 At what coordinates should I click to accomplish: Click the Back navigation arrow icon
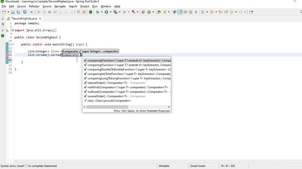pyautogui.click(x=232, y=12)
